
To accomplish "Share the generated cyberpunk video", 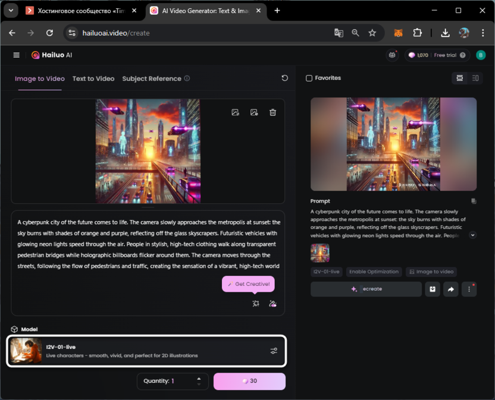I will [450, 289].
